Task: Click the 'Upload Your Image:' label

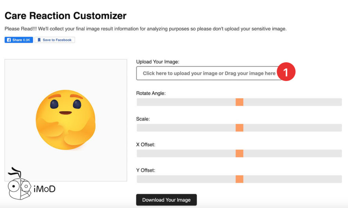Action: [x=157, y=62]
